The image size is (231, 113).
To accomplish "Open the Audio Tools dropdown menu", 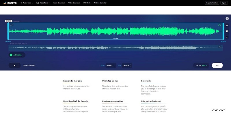I will (x=27, y=3).
